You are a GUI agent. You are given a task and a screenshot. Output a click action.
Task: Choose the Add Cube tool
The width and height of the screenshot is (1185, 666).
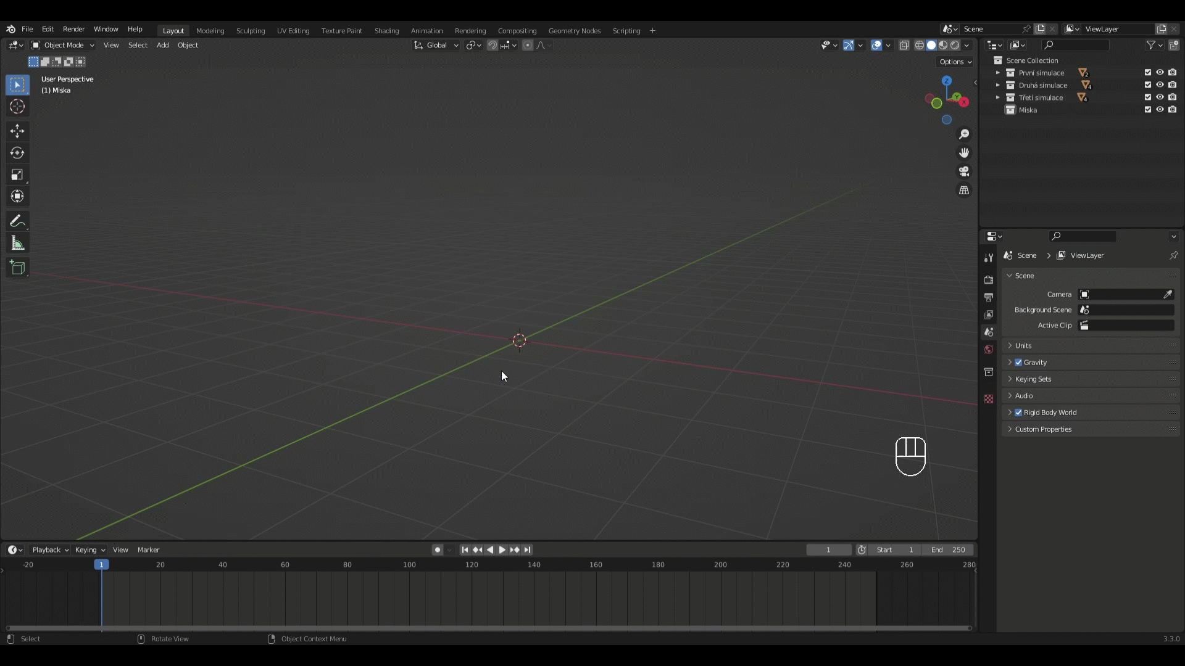[17, 268]
